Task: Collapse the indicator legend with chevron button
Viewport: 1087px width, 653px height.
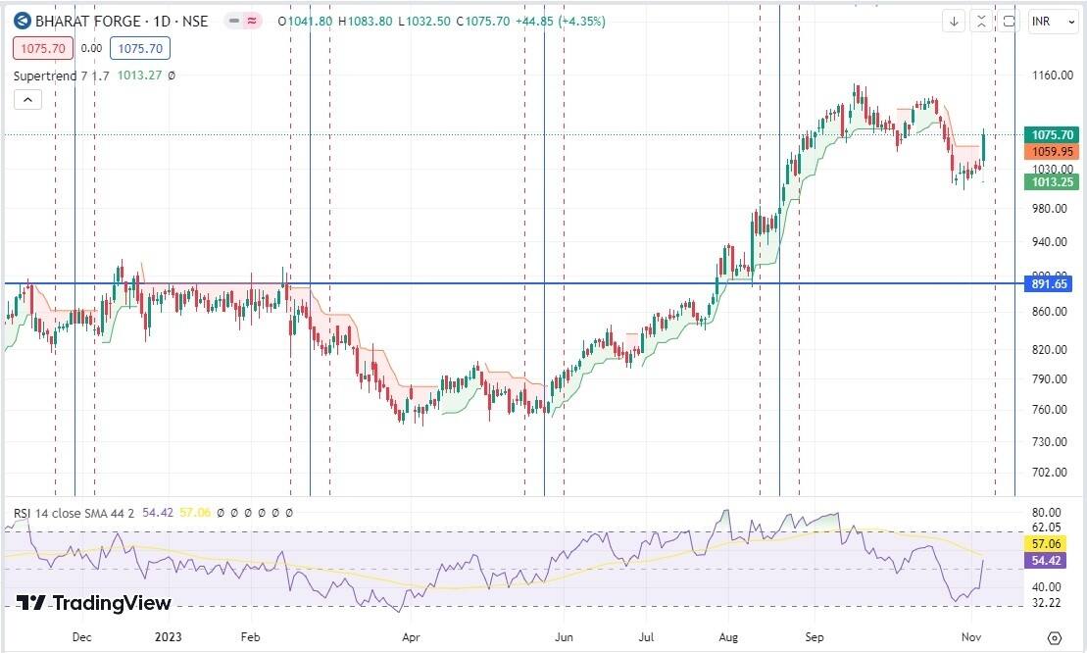Action: coord(27,100)
